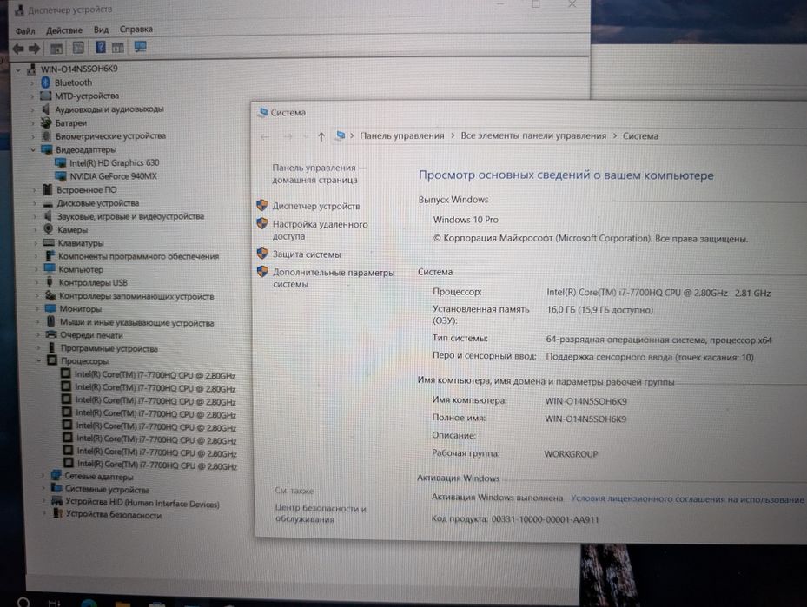Open Дополнительные параметры системы link
The width and height of the screenshot is (807, 607).
click(x=333, y=278)
